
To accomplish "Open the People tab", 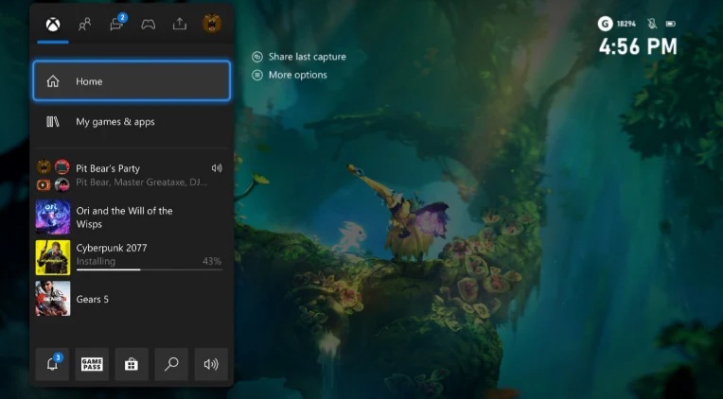I will [x=85, y=25].
